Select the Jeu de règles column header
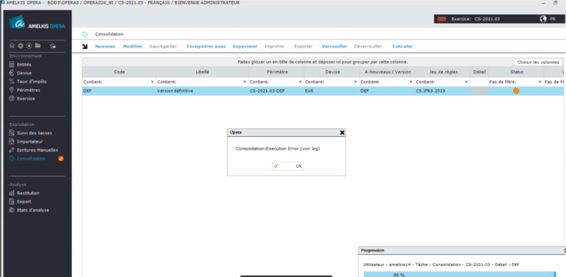The width and height of the screenshot is (566, 277). 443,72
